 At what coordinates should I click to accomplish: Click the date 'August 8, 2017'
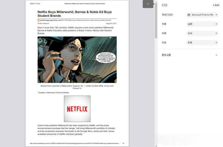pyautogui.click(x=111, y=23)
